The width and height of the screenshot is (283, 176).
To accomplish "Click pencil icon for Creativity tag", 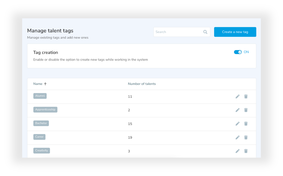I will (x=237, y=151).
